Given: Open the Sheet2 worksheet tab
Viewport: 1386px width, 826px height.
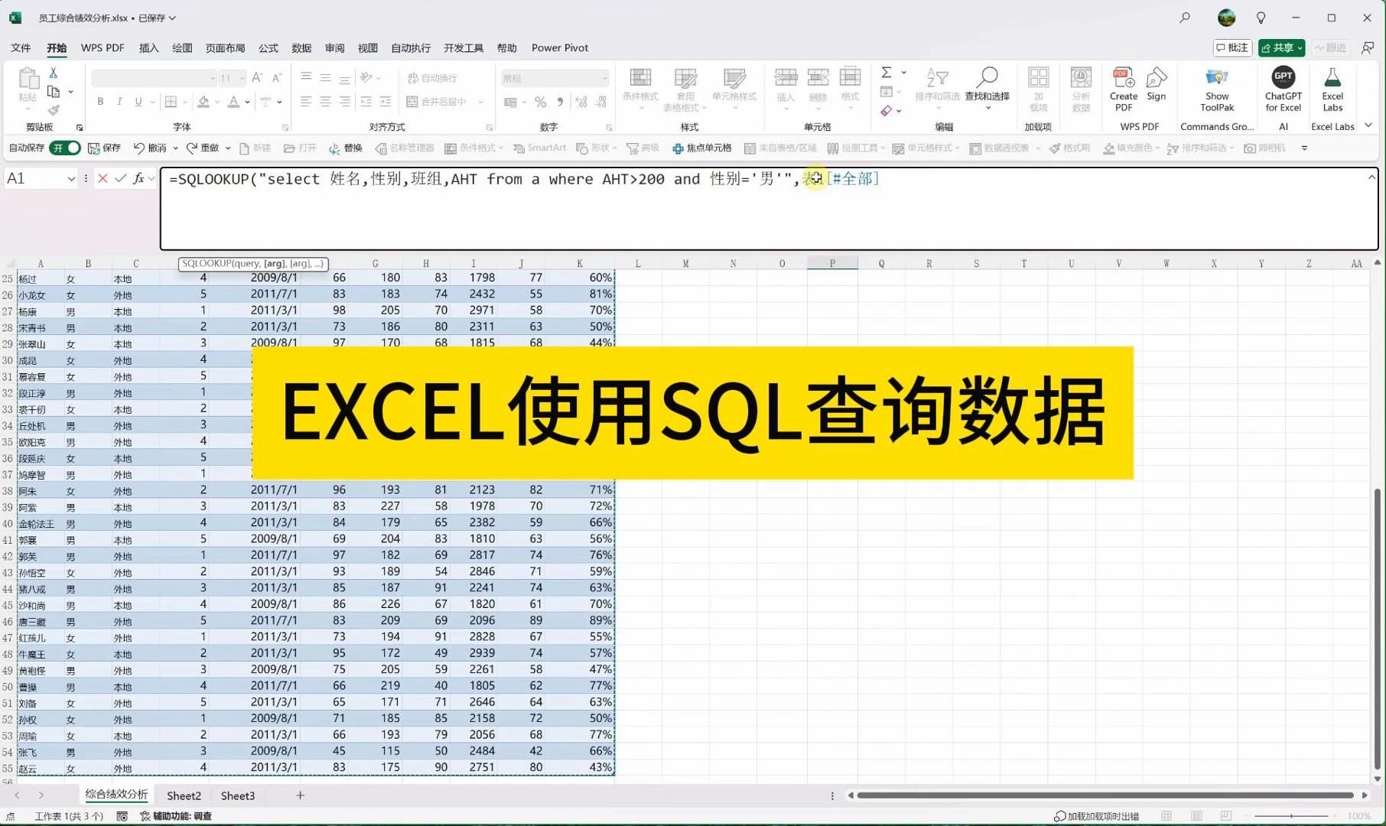Looking at the screenshot, I should click(x=184, y=795).
